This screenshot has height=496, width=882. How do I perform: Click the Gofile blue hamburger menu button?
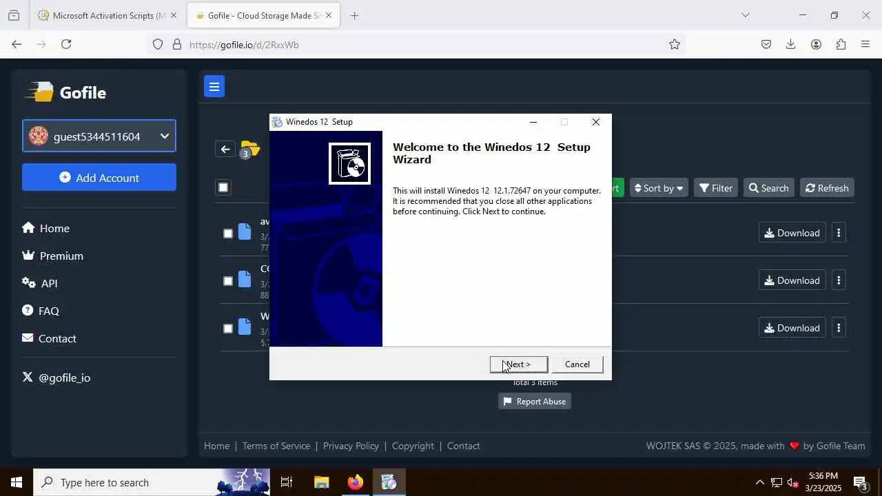point(214,86)
